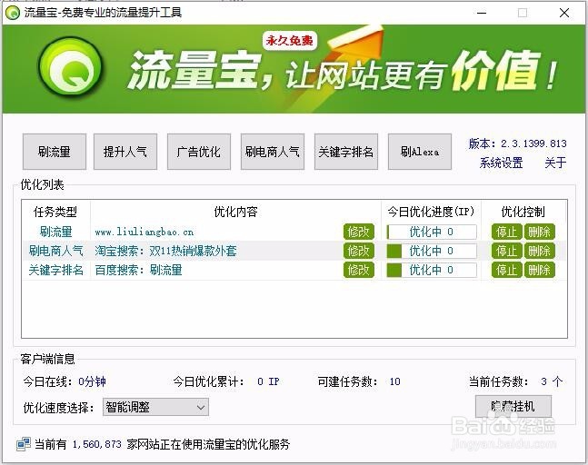Viewport: 588px width, 465px height.
Task: Click the 隐藏挂机 button
Action: pos(513,406)
